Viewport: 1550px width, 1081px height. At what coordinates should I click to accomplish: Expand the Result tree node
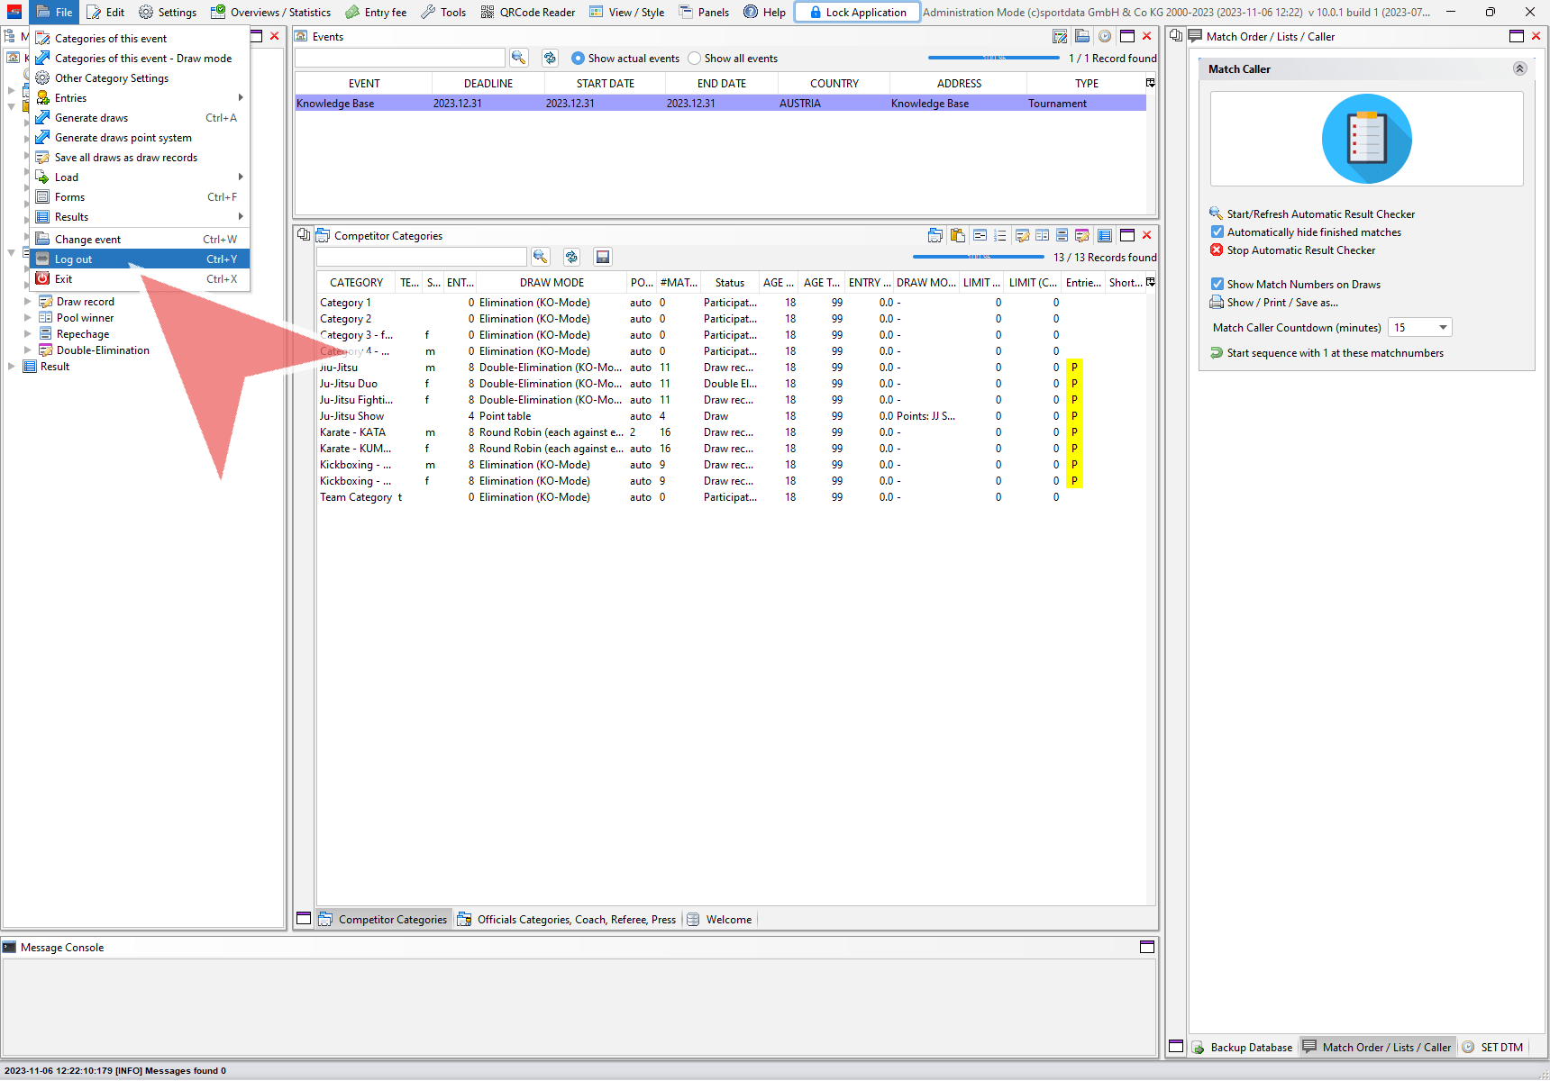coord(11,367)
